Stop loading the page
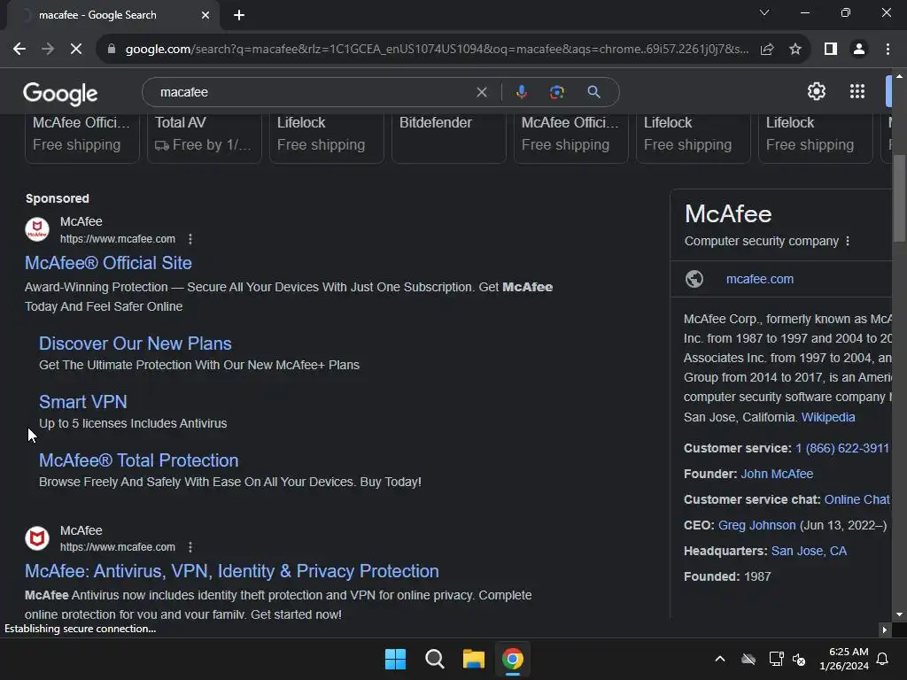 click(76, 50)
